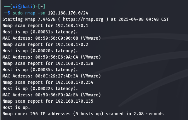Click the -sn flag in the command
This screenshot has width=188, height=120.
[x=42, y=13]
